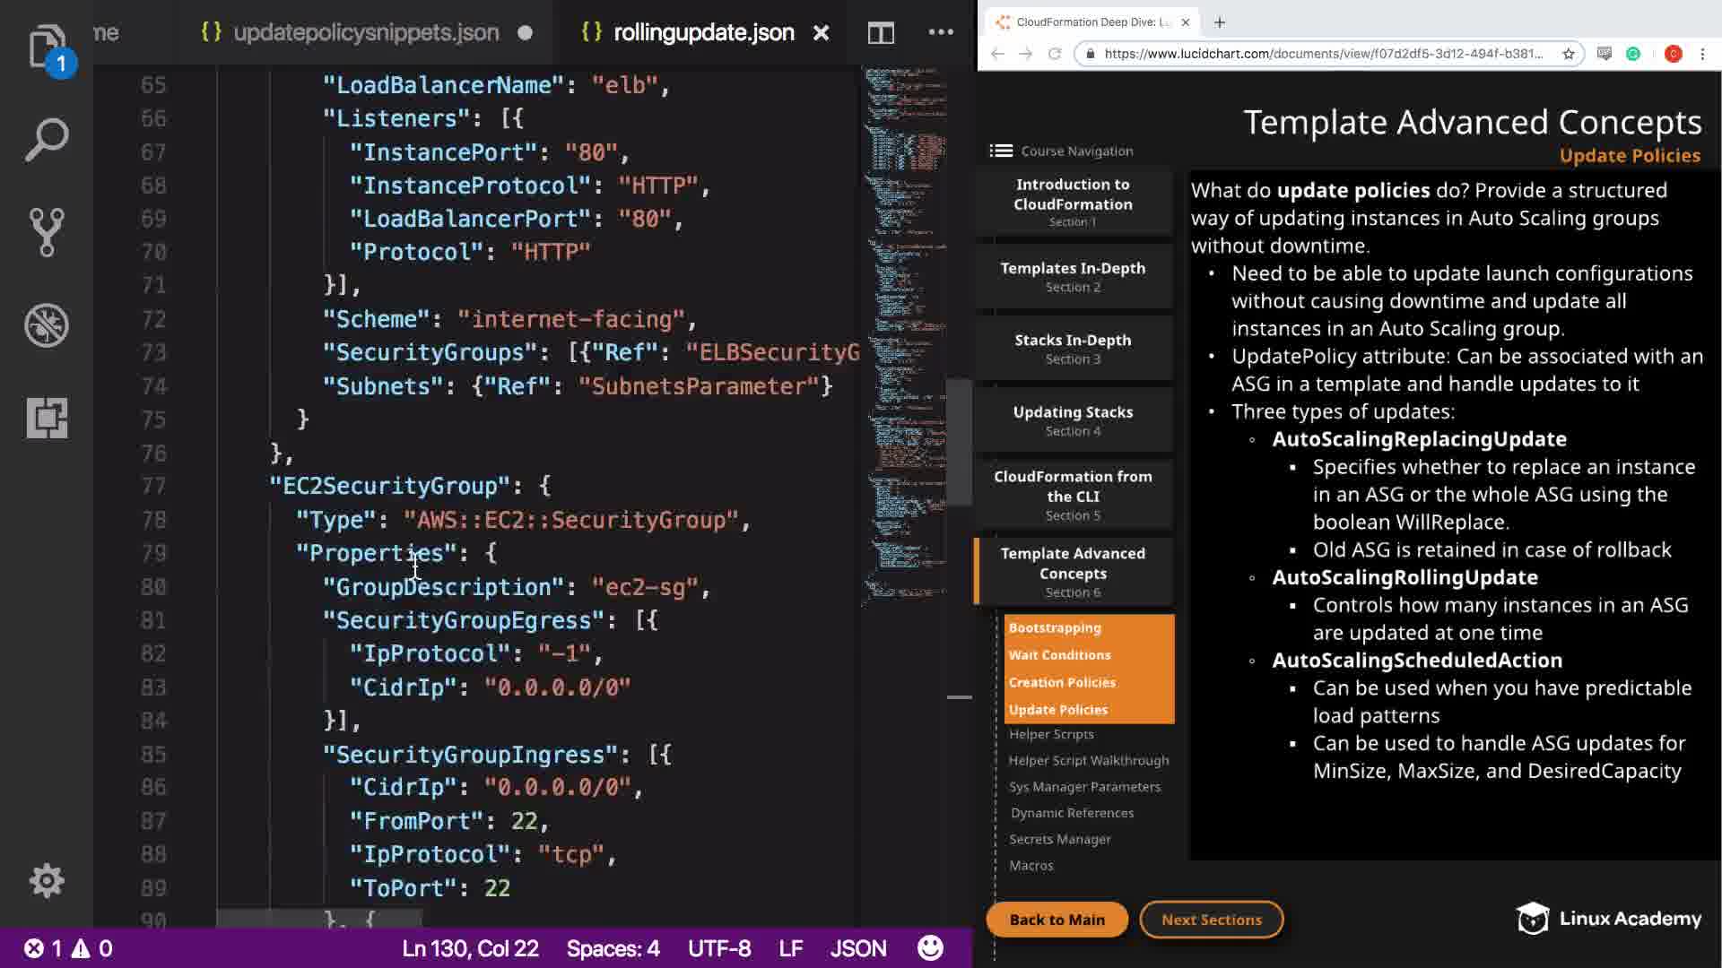Expand the Updating Stacks section
The height and width of the screenshot is (968, 1722).
[1073, 420]
